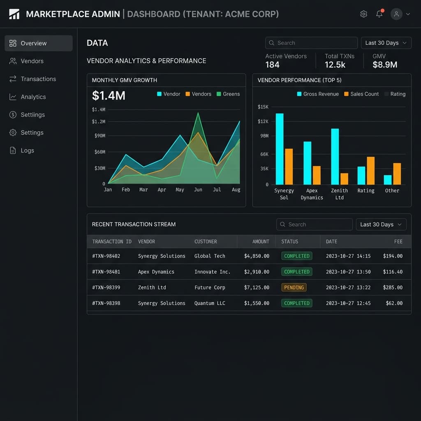Select Overview in the sidebar

[39, 43]
